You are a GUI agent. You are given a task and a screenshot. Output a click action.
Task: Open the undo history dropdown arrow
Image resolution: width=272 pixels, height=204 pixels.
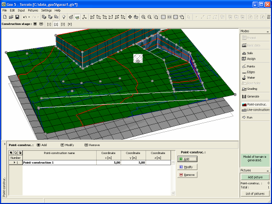click(29, 17)
